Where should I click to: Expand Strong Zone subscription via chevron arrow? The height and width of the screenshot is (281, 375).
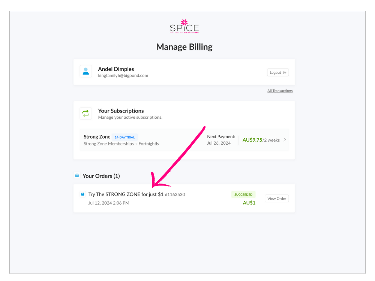pyautogui.click(x=285, y=140)
